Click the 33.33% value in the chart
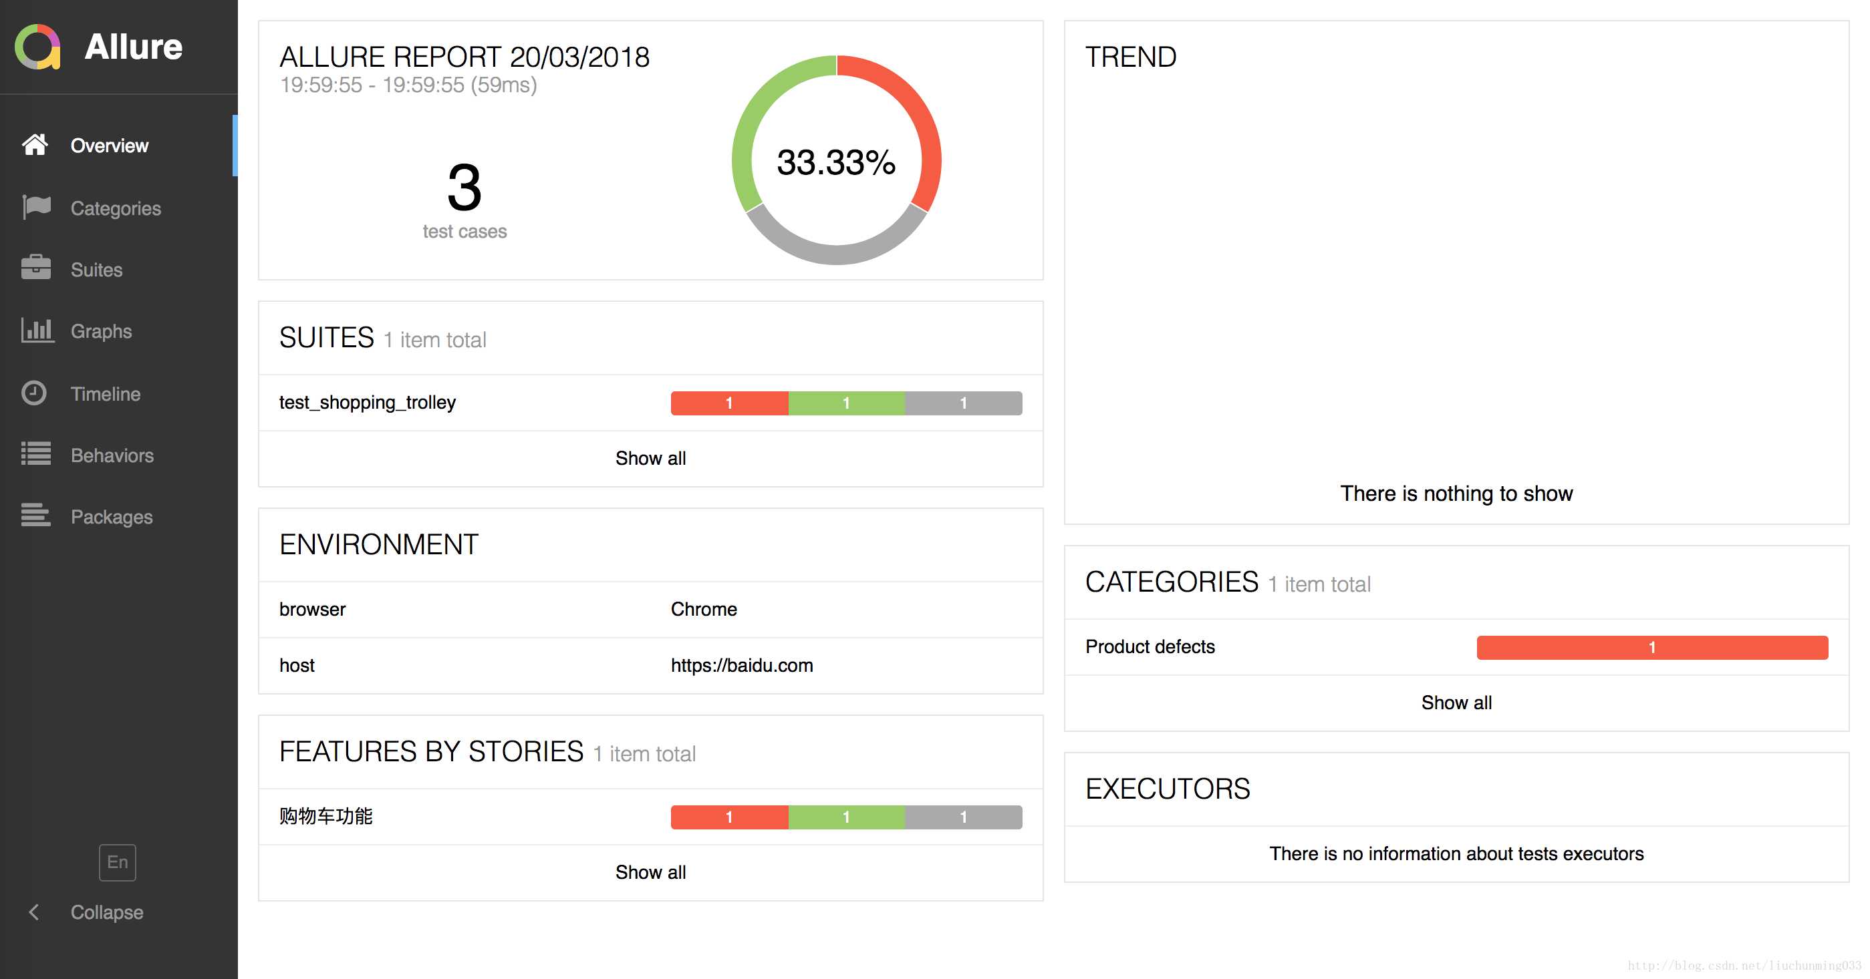 point(836,162)
